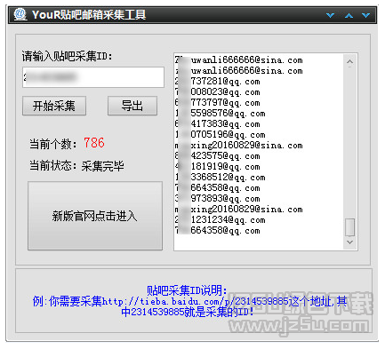The width and height of the screenshot is (385, 349).
Task: Select the 773797@qq.com row
Action: (x=217, y=103)
